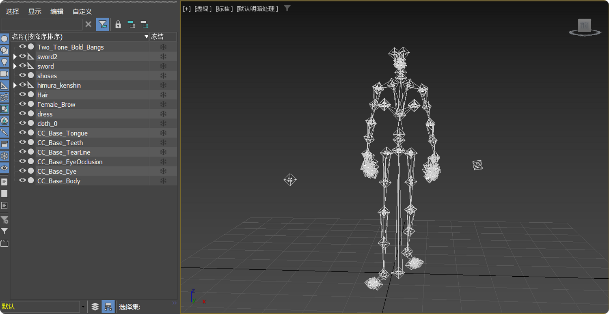Toggle the containers display filter (box icon)
The height and width of the screenshot is (314, 609).
(x=4, y=144)
